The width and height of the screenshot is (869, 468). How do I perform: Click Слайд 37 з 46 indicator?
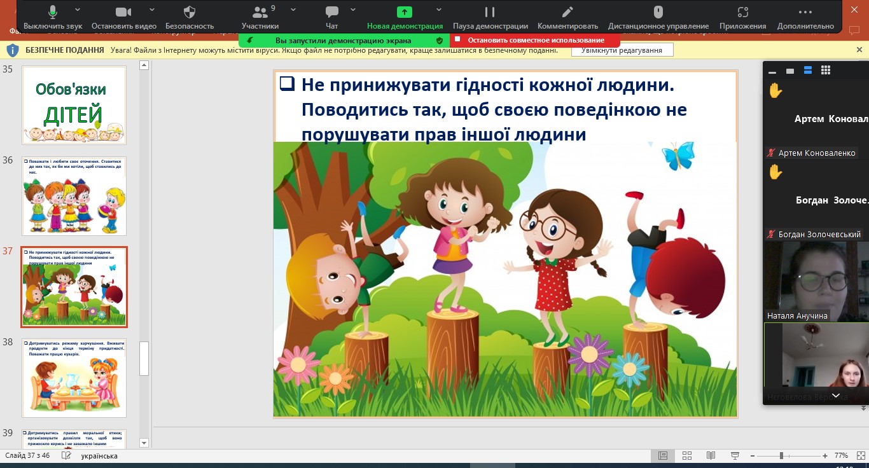click(28, 456)
